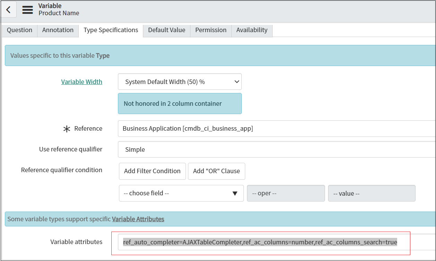Open the Variable Width dropdown
This screenshot has height=261, width=436.
tap(180, 82)
